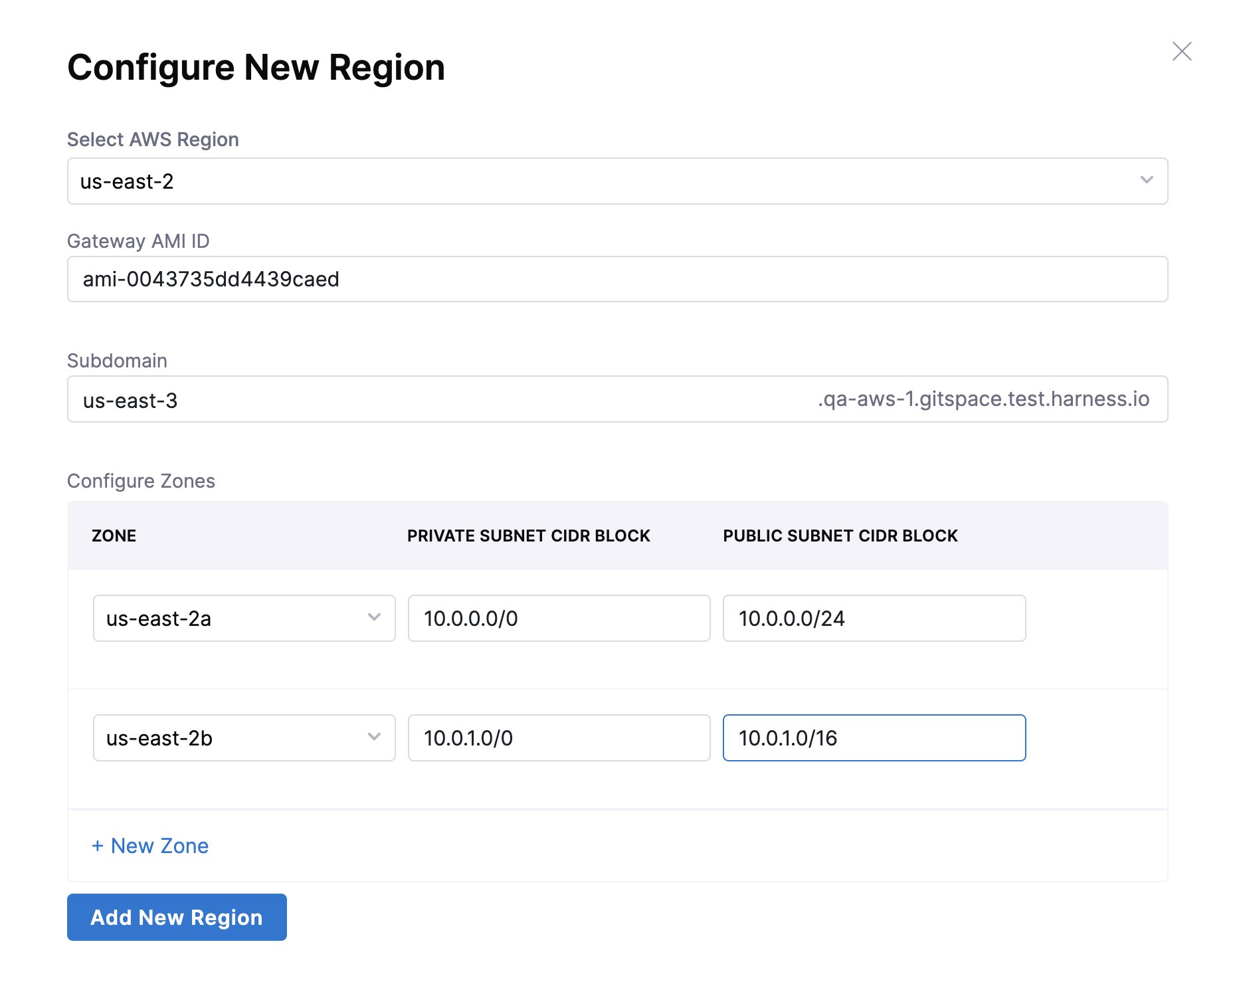This screenshot has width=1233, height=982.
Task: Click the ZONE column header
Action: 114,536
